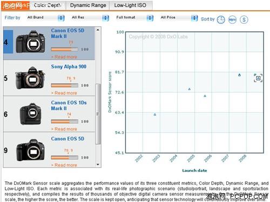Click the score bar of Canon EOS 5D

click(x=64, y=158)
